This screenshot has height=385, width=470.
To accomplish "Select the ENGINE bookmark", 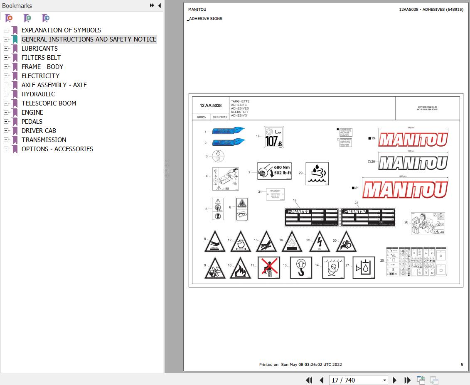I will (32, 113).
